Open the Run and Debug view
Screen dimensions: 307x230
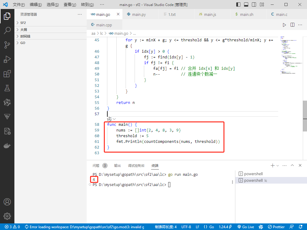click(x=7, y=59)
